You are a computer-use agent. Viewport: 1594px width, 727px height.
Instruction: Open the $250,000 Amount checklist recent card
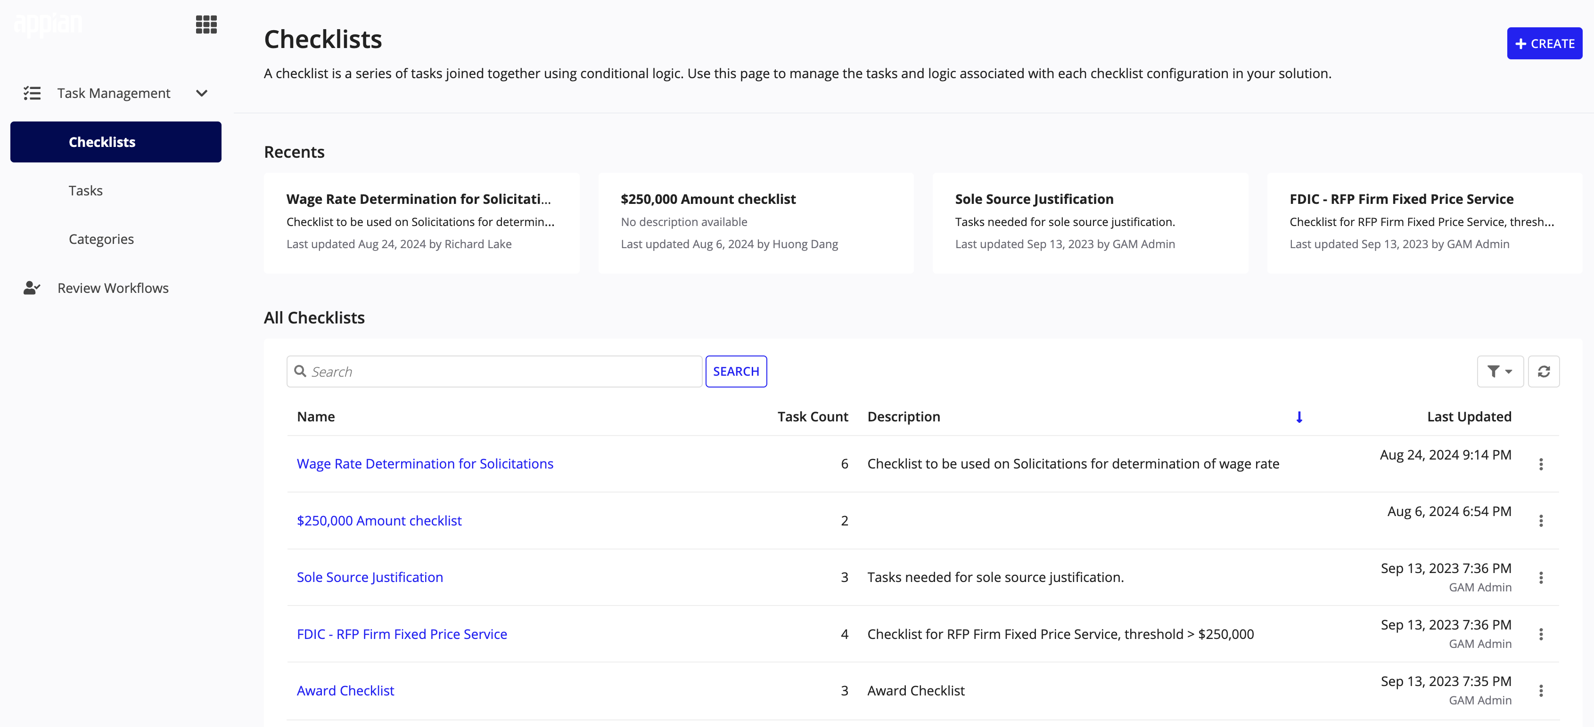[756, 223]
